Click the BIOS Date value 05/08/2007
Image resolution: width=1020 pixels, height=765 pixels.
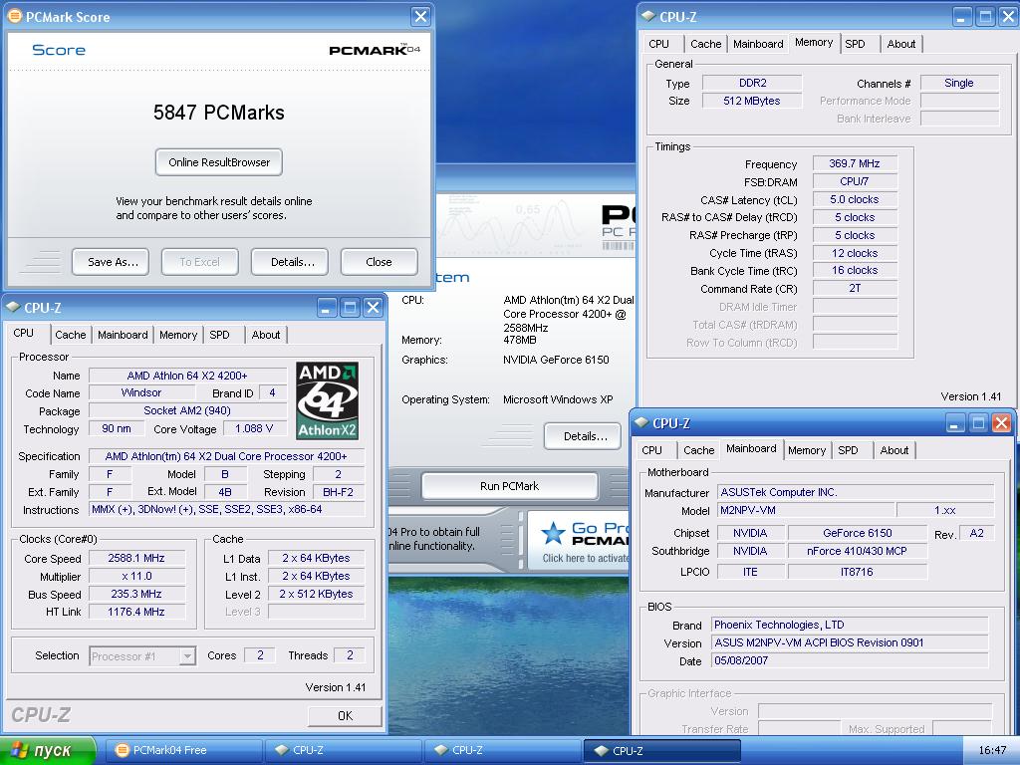pyautogui.click(x=850, y=660)
